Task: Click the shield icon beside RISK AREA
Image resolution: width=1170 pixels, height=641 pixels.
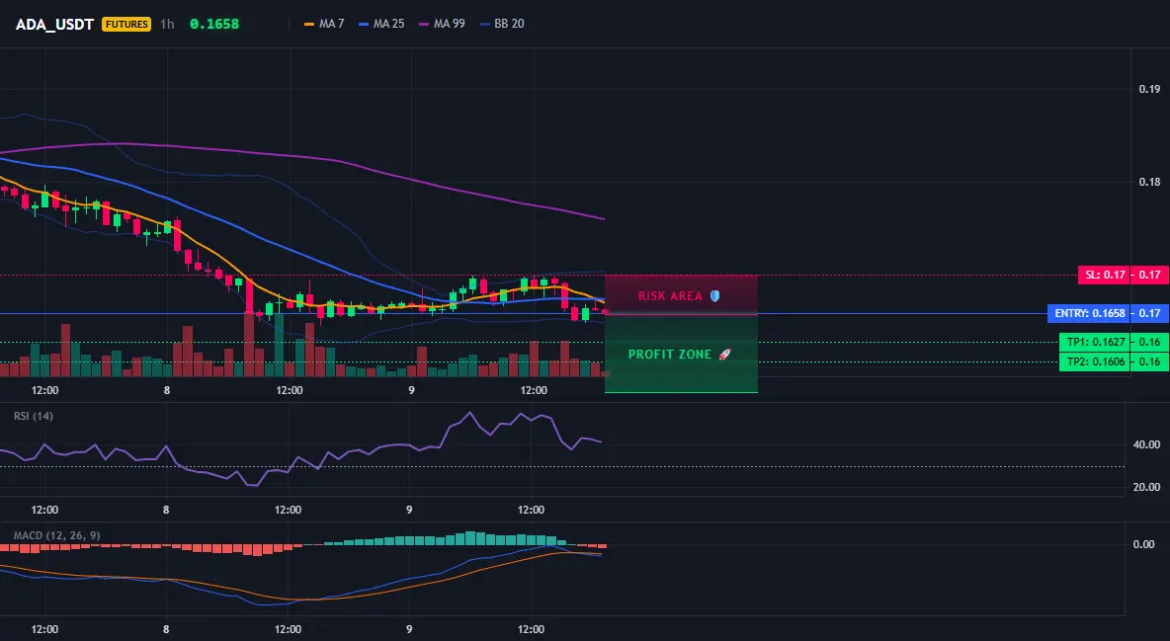Action: (x=714, y=296)
